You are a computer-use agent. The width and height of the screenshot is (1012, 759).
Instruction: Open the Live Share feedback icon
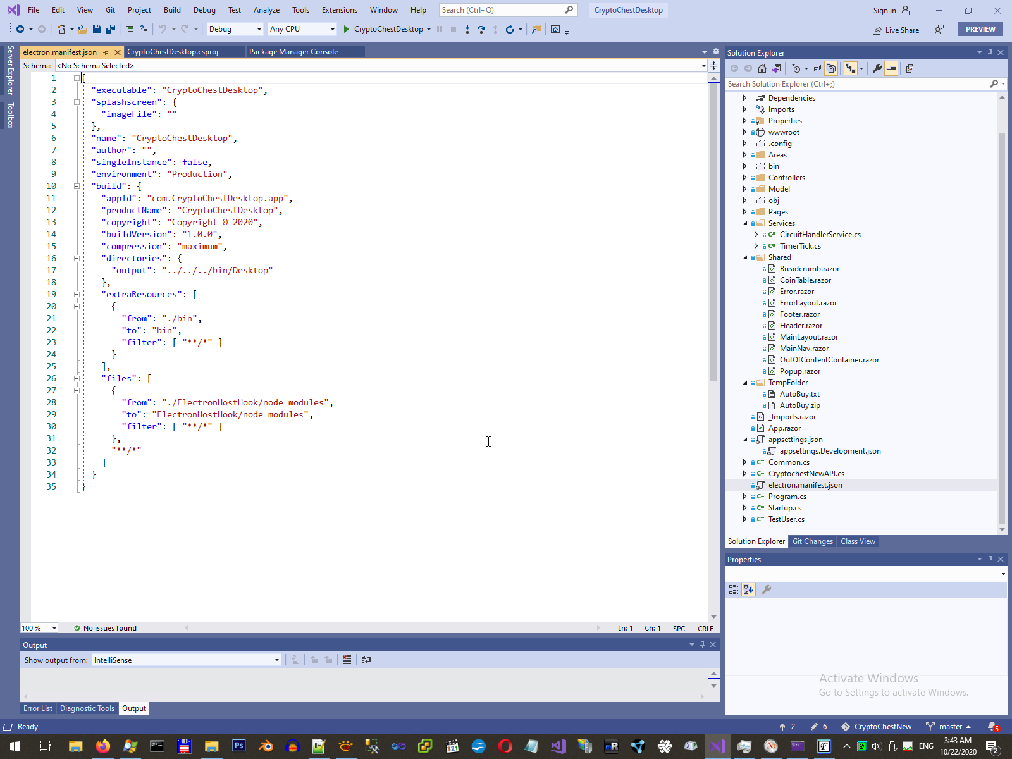coord(939,29)
